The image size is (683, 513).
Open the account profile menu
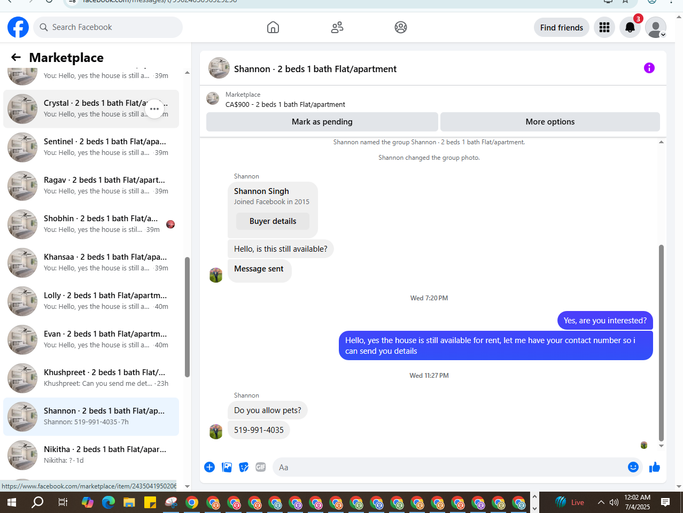coord(656,27)
